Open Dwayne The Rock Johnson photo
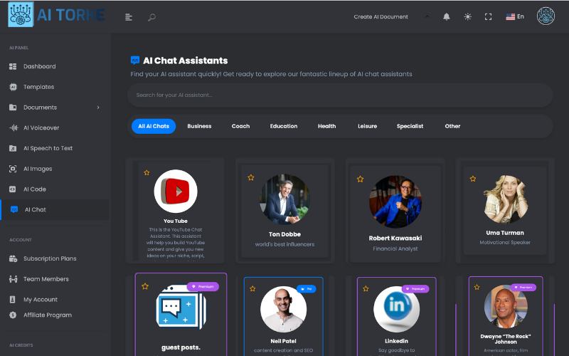This screenshot has height=356, width=569. (x=506, y=307)
